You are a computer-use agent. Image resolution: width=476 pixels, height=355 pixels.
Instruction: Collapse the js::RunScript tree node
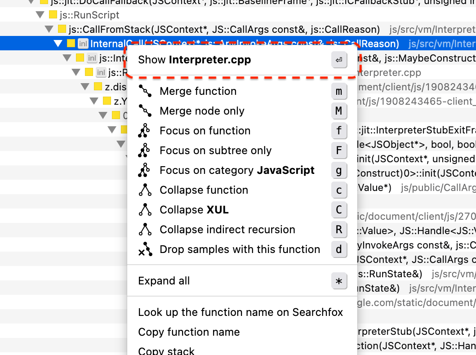tap(40, 15)
